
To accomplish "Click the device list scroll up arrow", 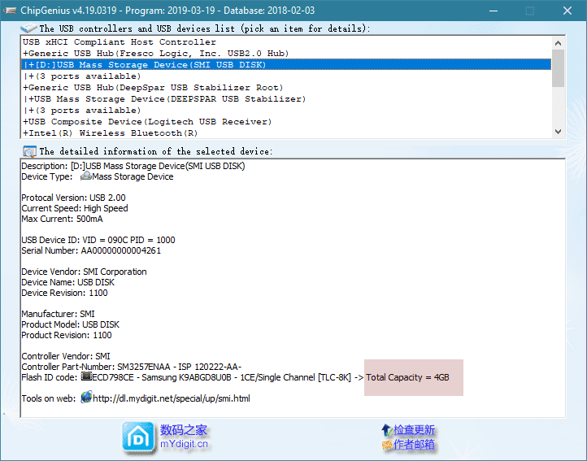I will 558,43.
